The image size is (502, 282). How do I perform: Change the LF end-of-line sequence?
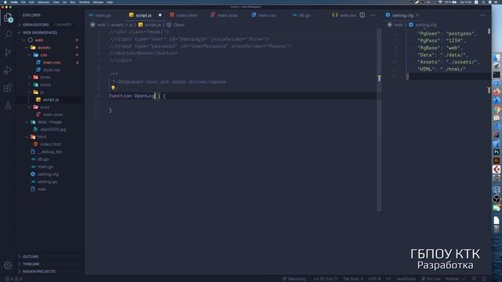(388, 279)
